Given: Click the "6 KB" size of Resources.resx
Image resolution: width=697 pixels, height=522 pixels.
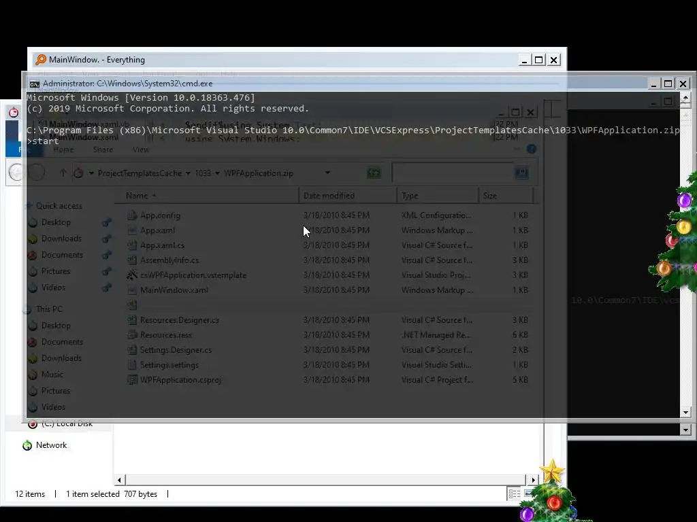Looking at the screenshot, I should click(x=520, y=335).
